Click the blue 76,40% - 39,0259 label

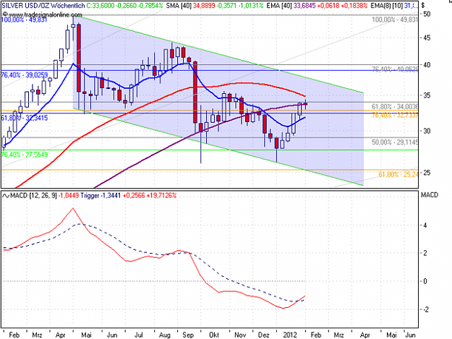pyautogui.click(x=25, y=75)
